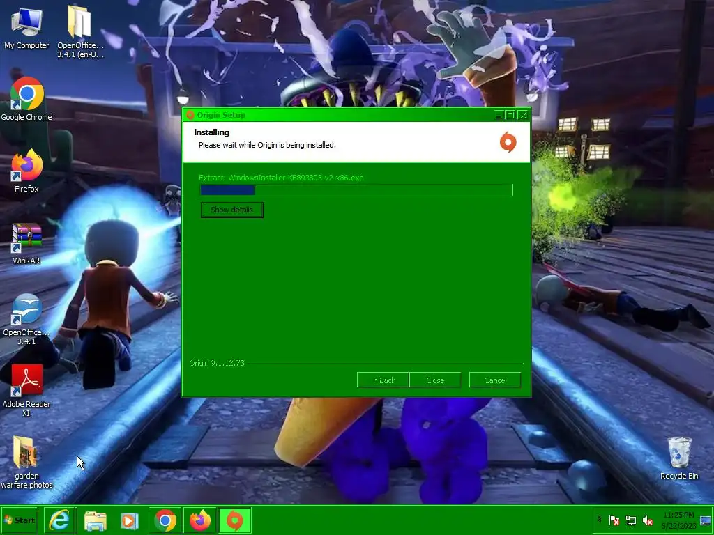Click the Show Desktop button
This screenshot has width=714, height=535.
tap(706, 520)
